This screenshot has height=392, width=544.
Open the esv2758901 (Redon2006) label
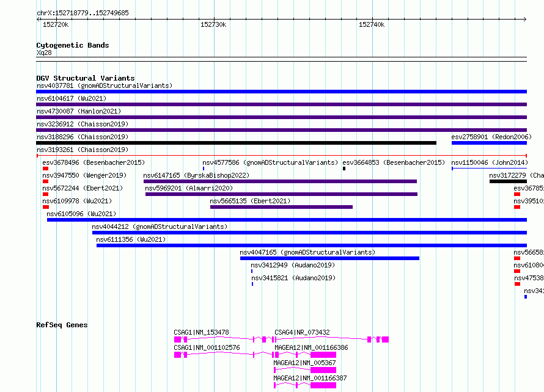point(491,137)
